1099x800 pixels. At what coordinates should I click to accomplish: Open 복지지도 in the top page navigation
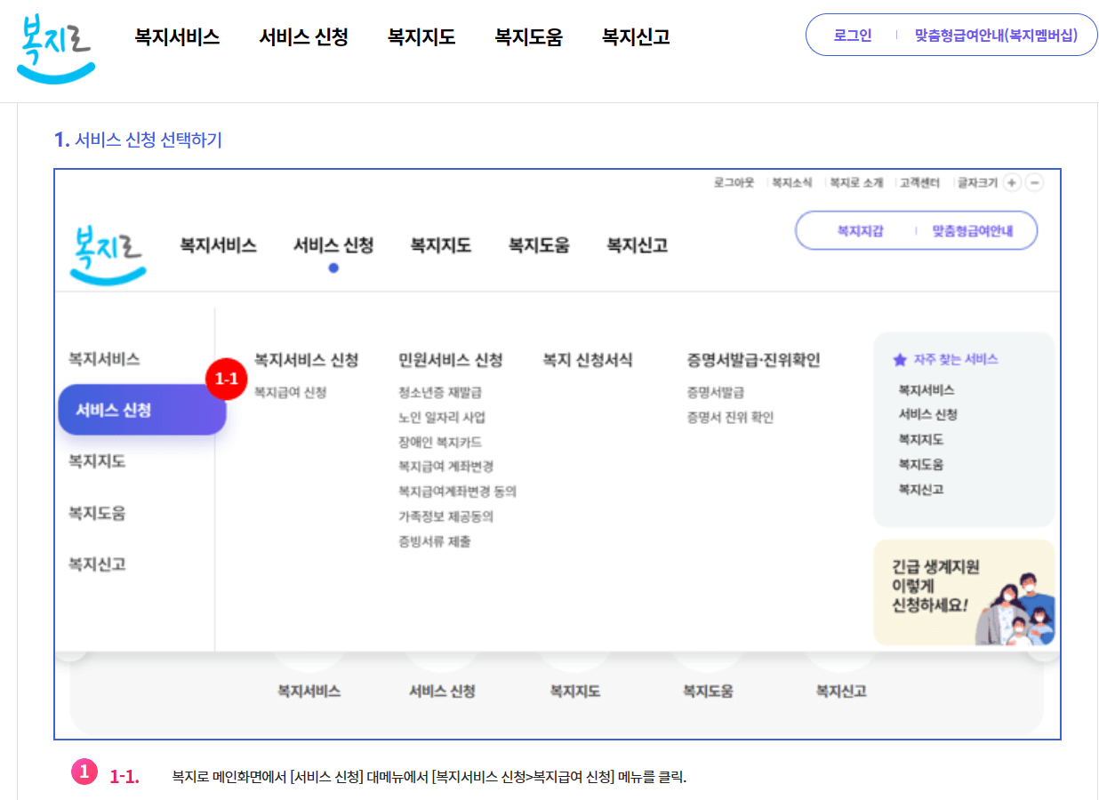(x=421, y=37)
